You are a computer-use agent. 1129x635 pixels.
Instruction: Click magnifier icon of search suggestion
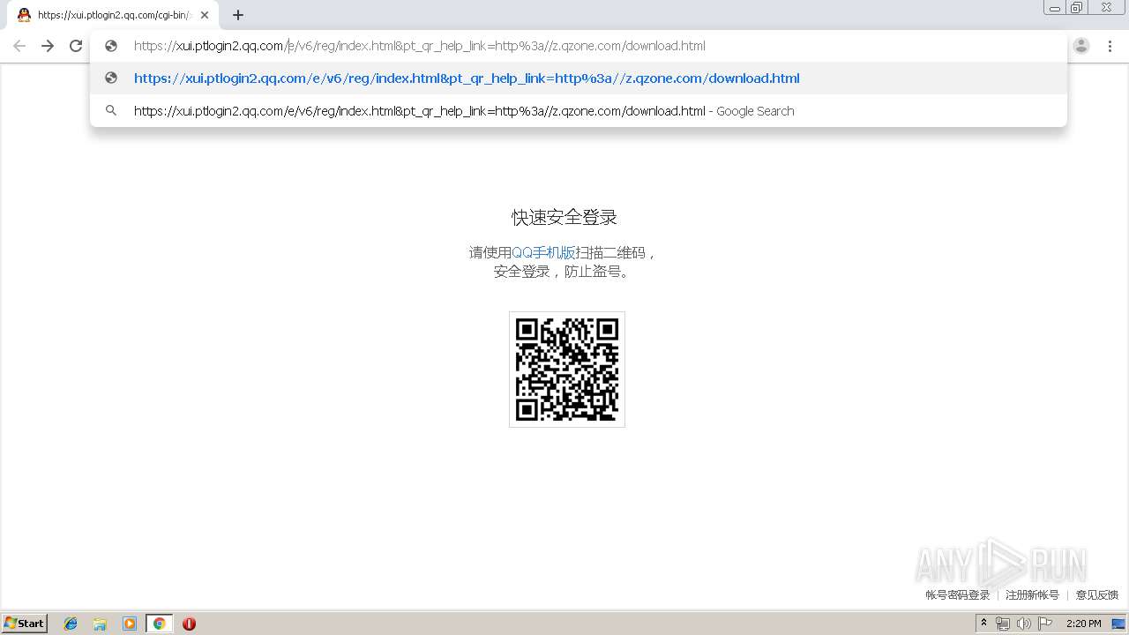[x=111, y=110]
